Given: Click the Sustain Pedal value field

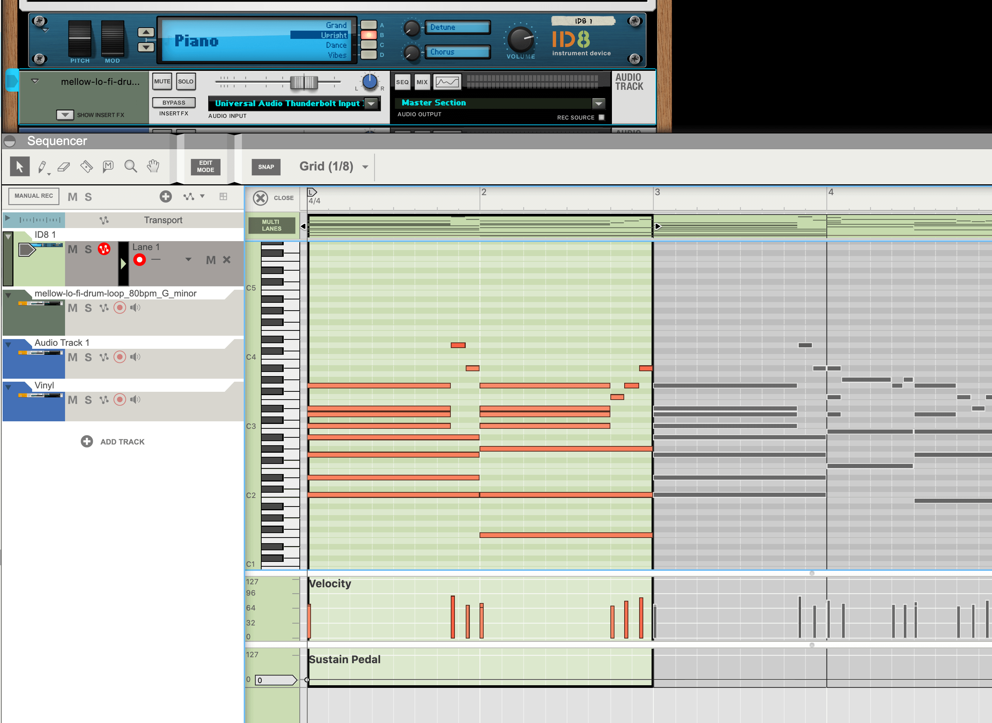Looking at the screenshot, I should coord(276,680).
